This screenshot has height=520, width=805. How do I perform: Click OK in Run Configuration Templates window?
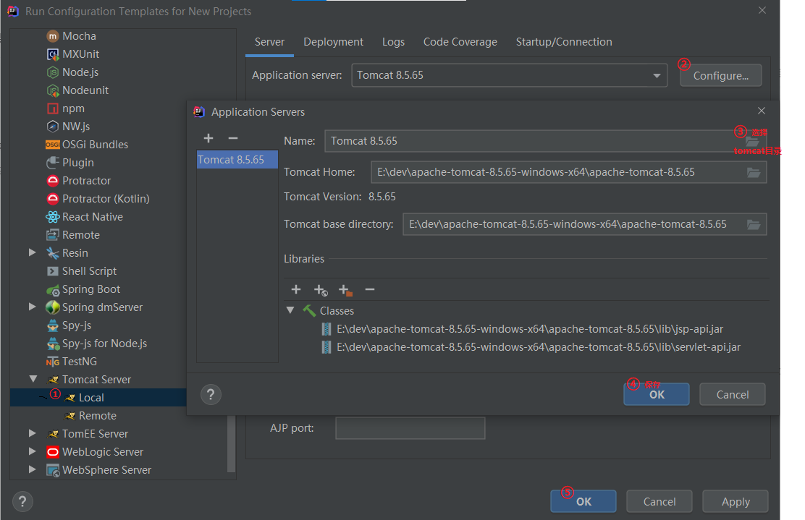[x=583, y=501]
